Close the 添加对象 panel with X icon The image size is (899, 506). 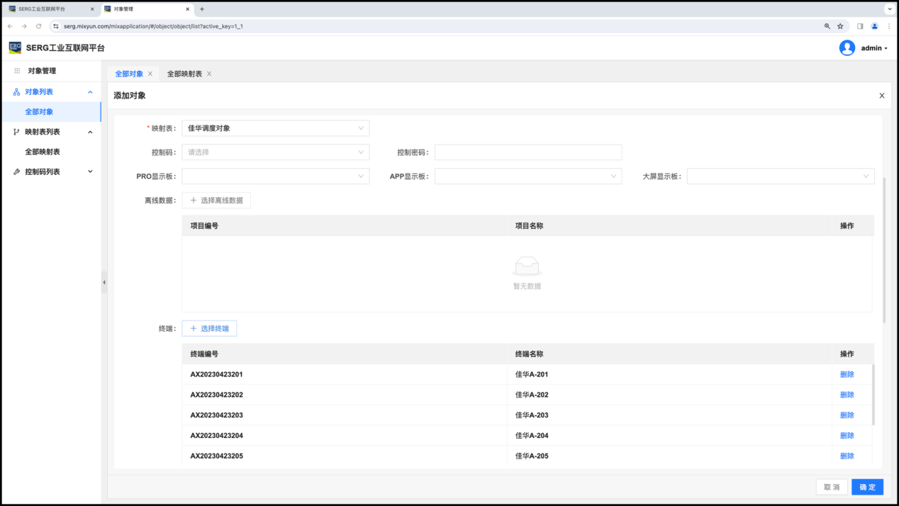(x=881, y=96)
